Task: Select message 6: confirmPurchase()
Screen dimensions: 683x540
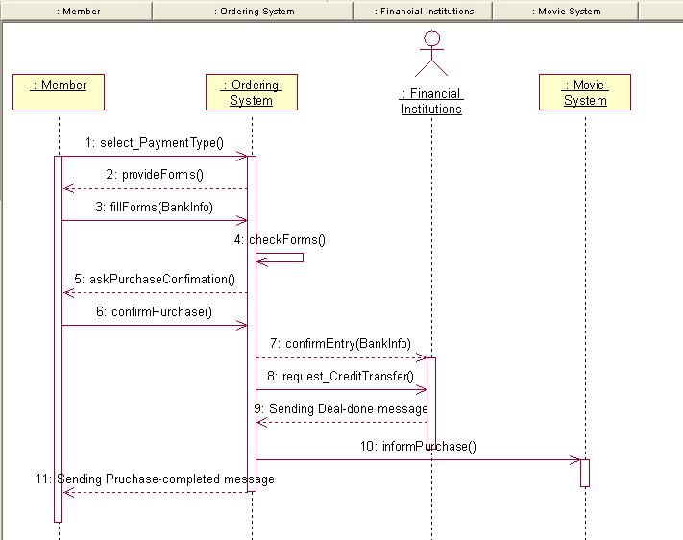Action: point(154,311)
